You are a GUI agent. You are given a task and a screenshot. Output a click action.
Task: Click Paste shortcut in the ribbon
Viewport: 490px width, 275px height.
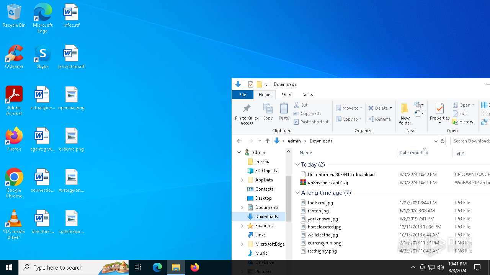[311, 122]
